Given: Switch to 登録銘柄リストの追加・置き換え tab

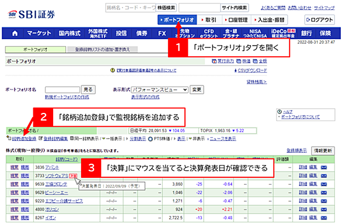Looking at the screenshot, I should coord(102,49).
